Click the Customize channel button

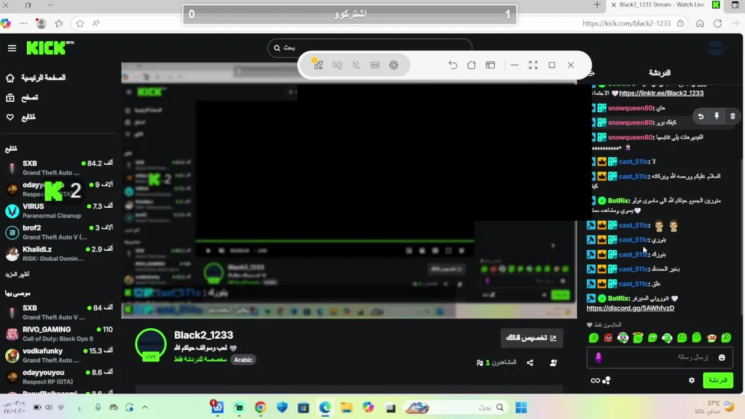pos(531,338)
